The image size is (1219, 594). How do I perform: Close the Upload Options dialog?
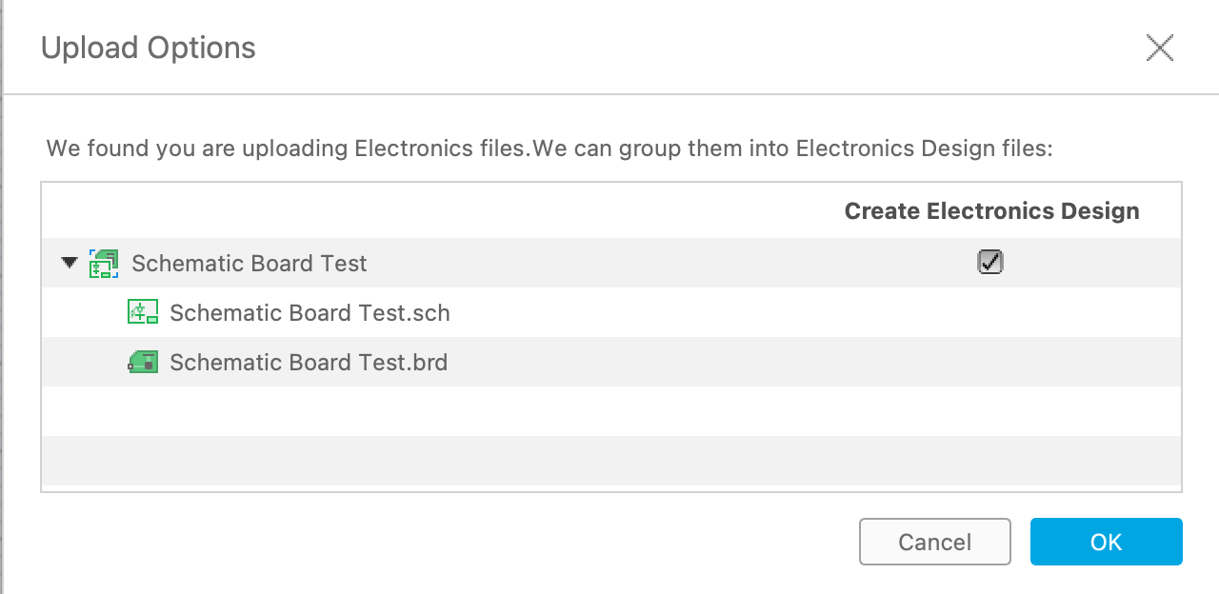pyautogui.click(x=1160, y=48)
